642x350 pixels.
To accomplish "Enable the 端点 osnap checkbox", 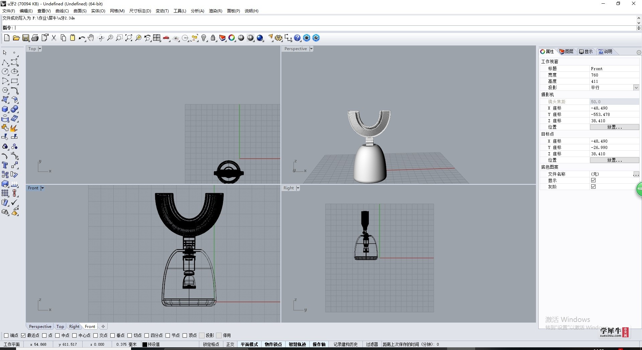I will tap(6, 335).
